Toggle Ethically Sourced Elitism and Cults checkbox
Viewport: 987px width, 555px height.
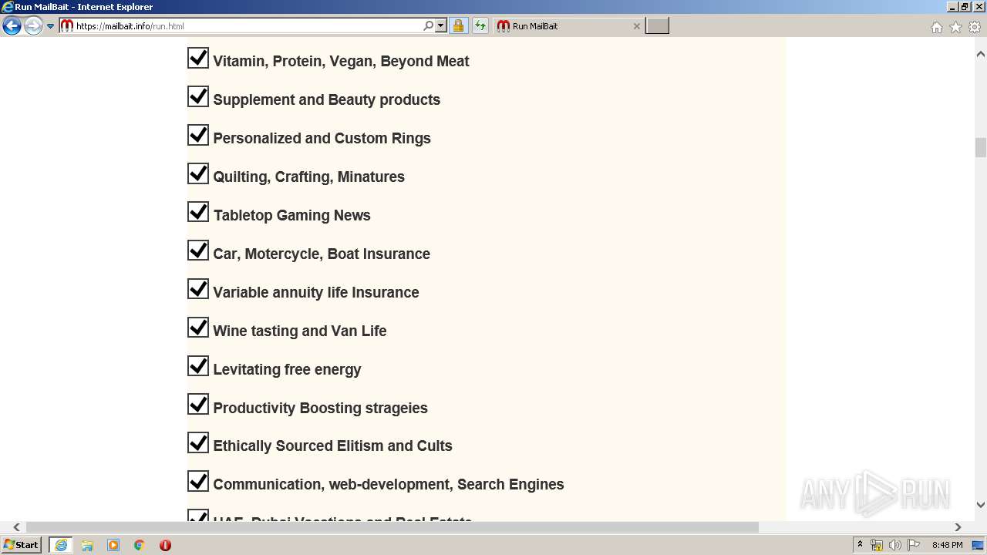tap(198, 442)
